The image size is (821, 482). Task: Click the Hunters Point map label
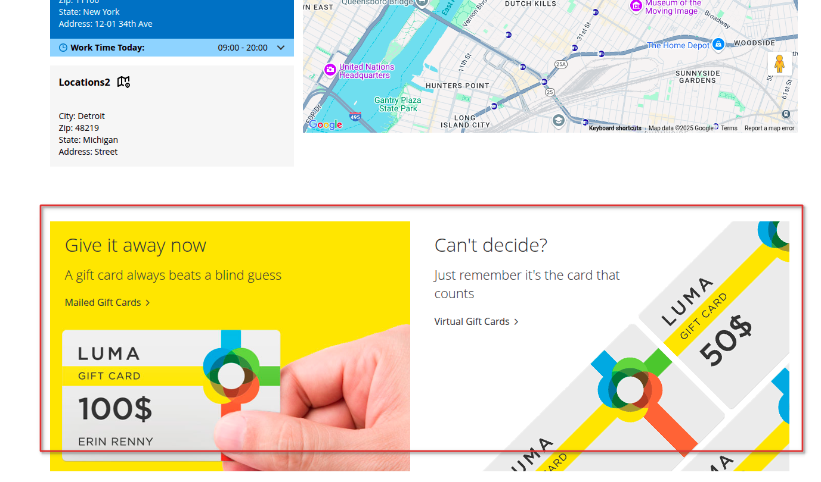[x=457, y=86]
